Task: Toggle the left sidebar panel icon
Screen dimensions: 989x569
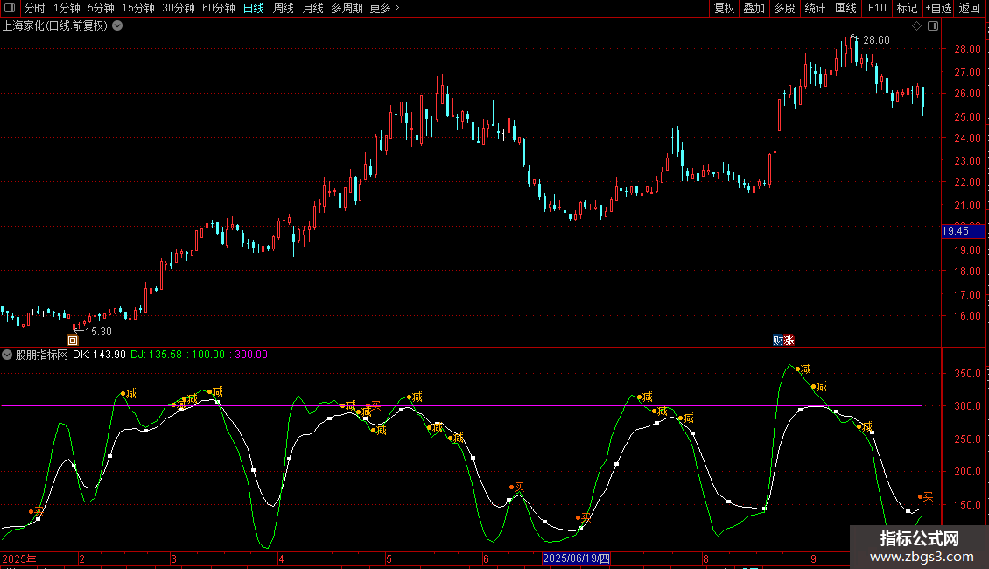Action: tap(9, 9)
